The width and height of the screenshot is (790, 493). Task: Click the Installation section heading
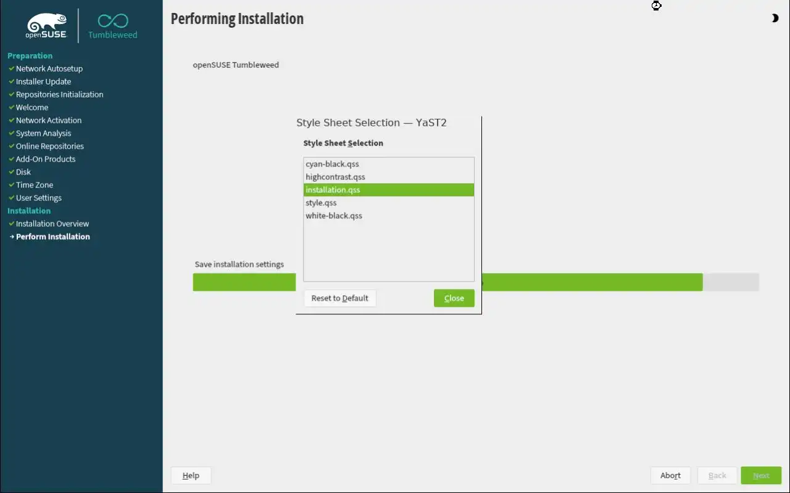[29, 211]
